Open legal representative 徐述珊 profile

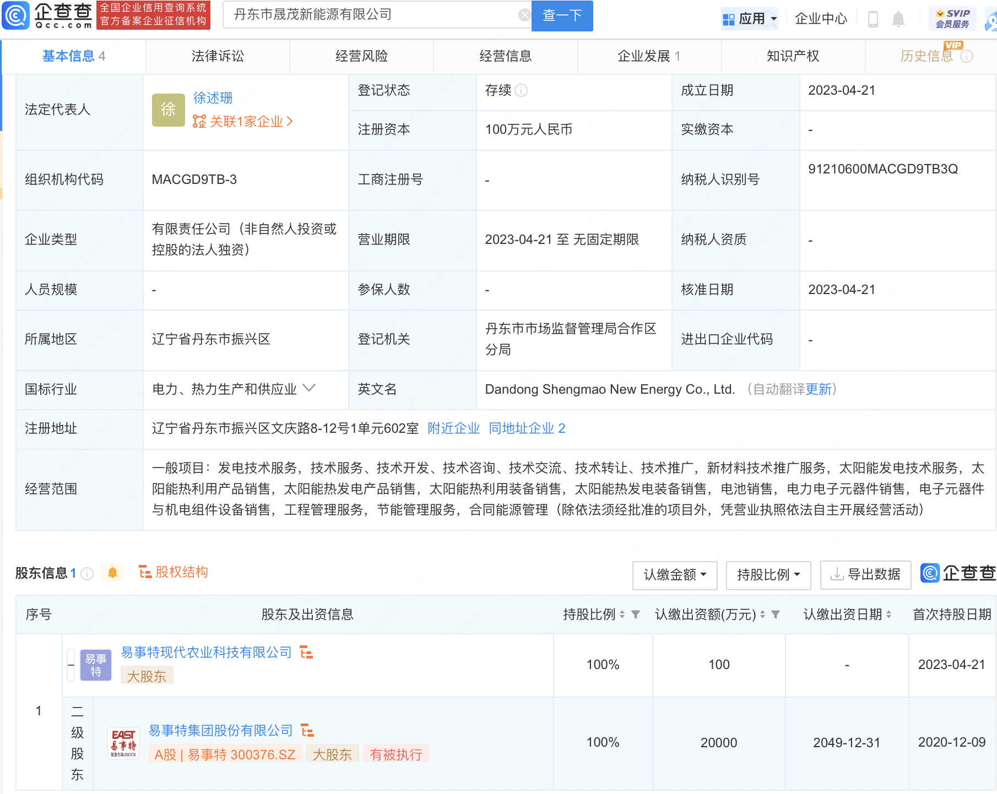click(213, 98)
